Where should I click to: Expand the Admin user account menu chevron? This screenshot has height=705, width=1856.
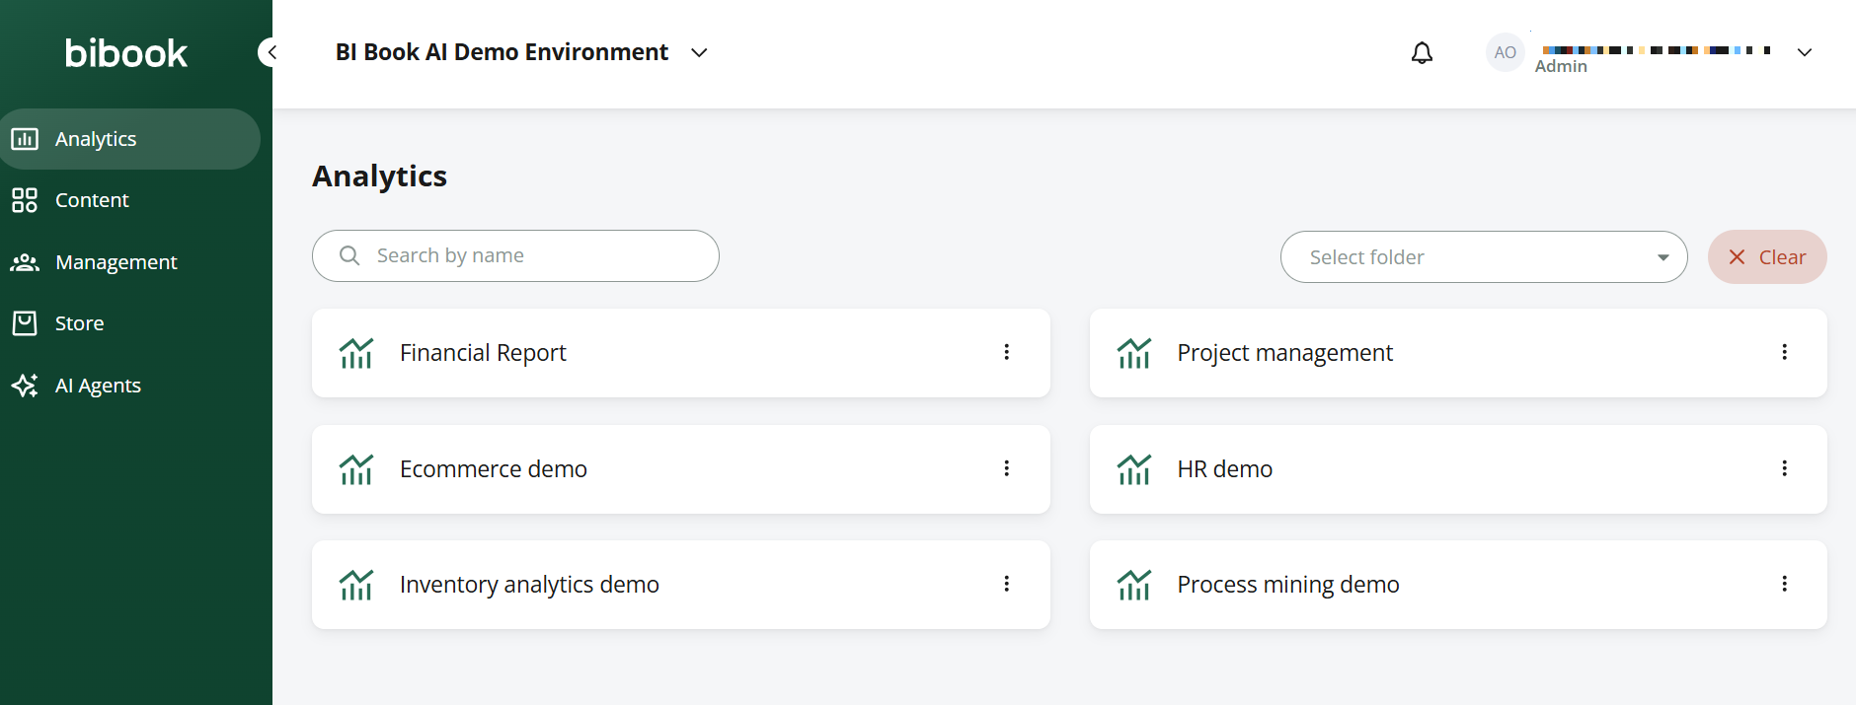[1804, 52]
